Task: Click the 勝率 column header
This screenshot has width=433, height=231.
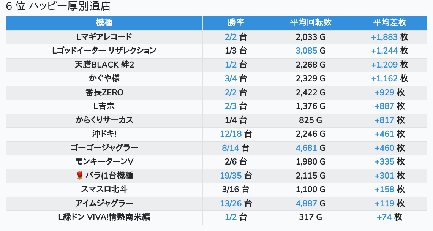Action: coord(235,23)
